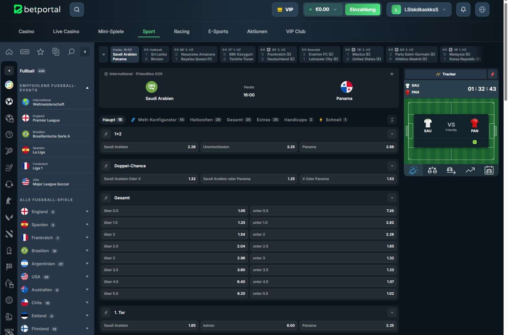The height and width of the screenshot is (335, 508).
Task: Open tracker trend line chart icon
Action: (470, 170)
